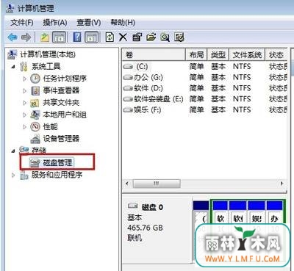Open 本地用户和组 in the tree

[x=65, y=115]
